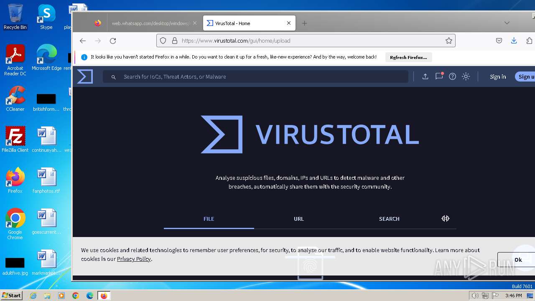Click the site lock padlock icon
Screen dimensions: 535x301
174,41
